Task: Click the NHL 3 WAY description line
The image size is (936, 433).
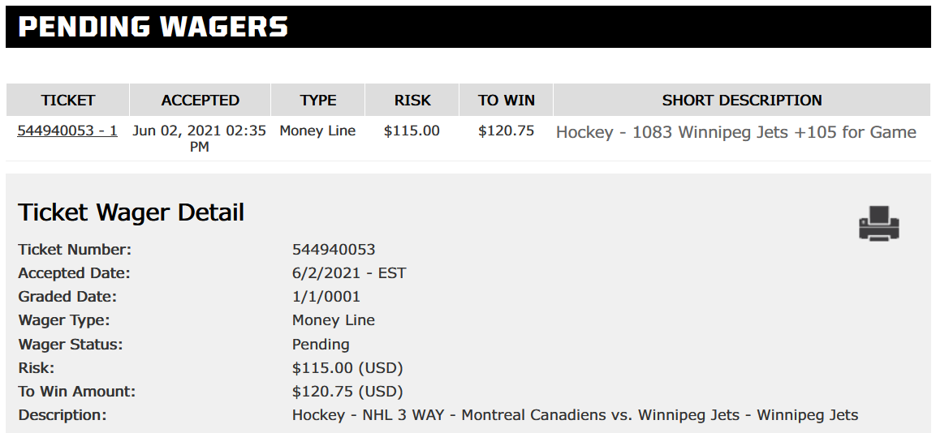Action: pyautogui.click(x=575, y=415)
